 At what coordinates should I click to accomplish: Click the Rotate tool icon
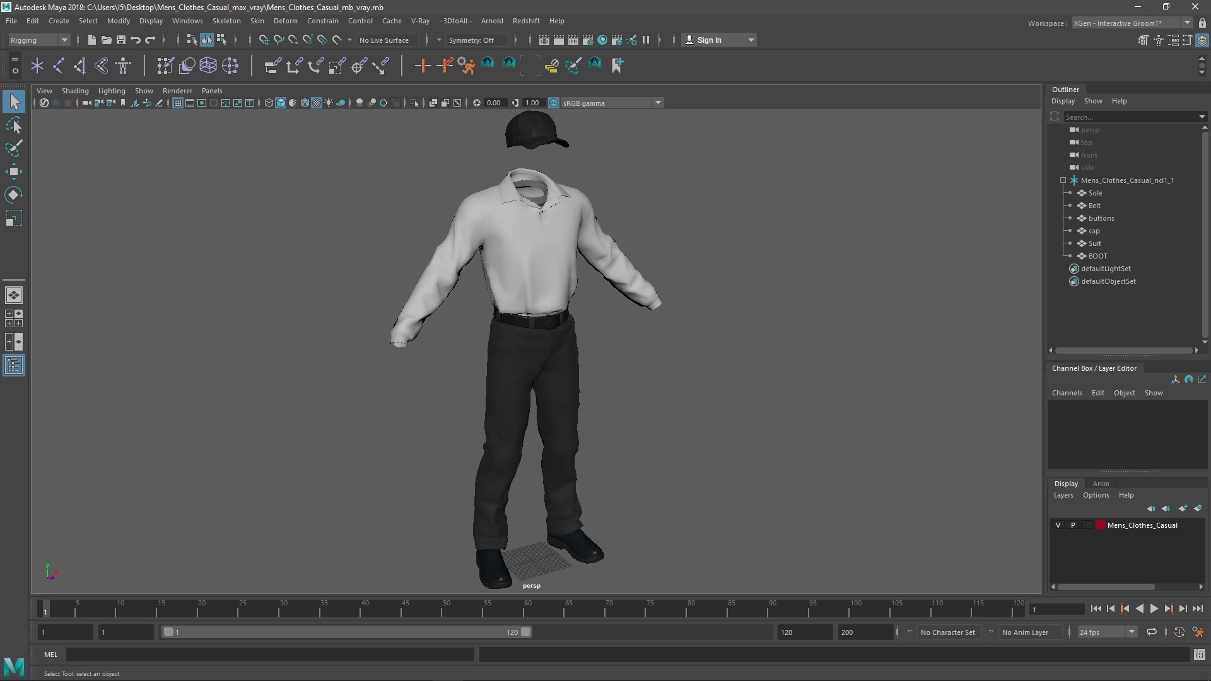[14, 195]
